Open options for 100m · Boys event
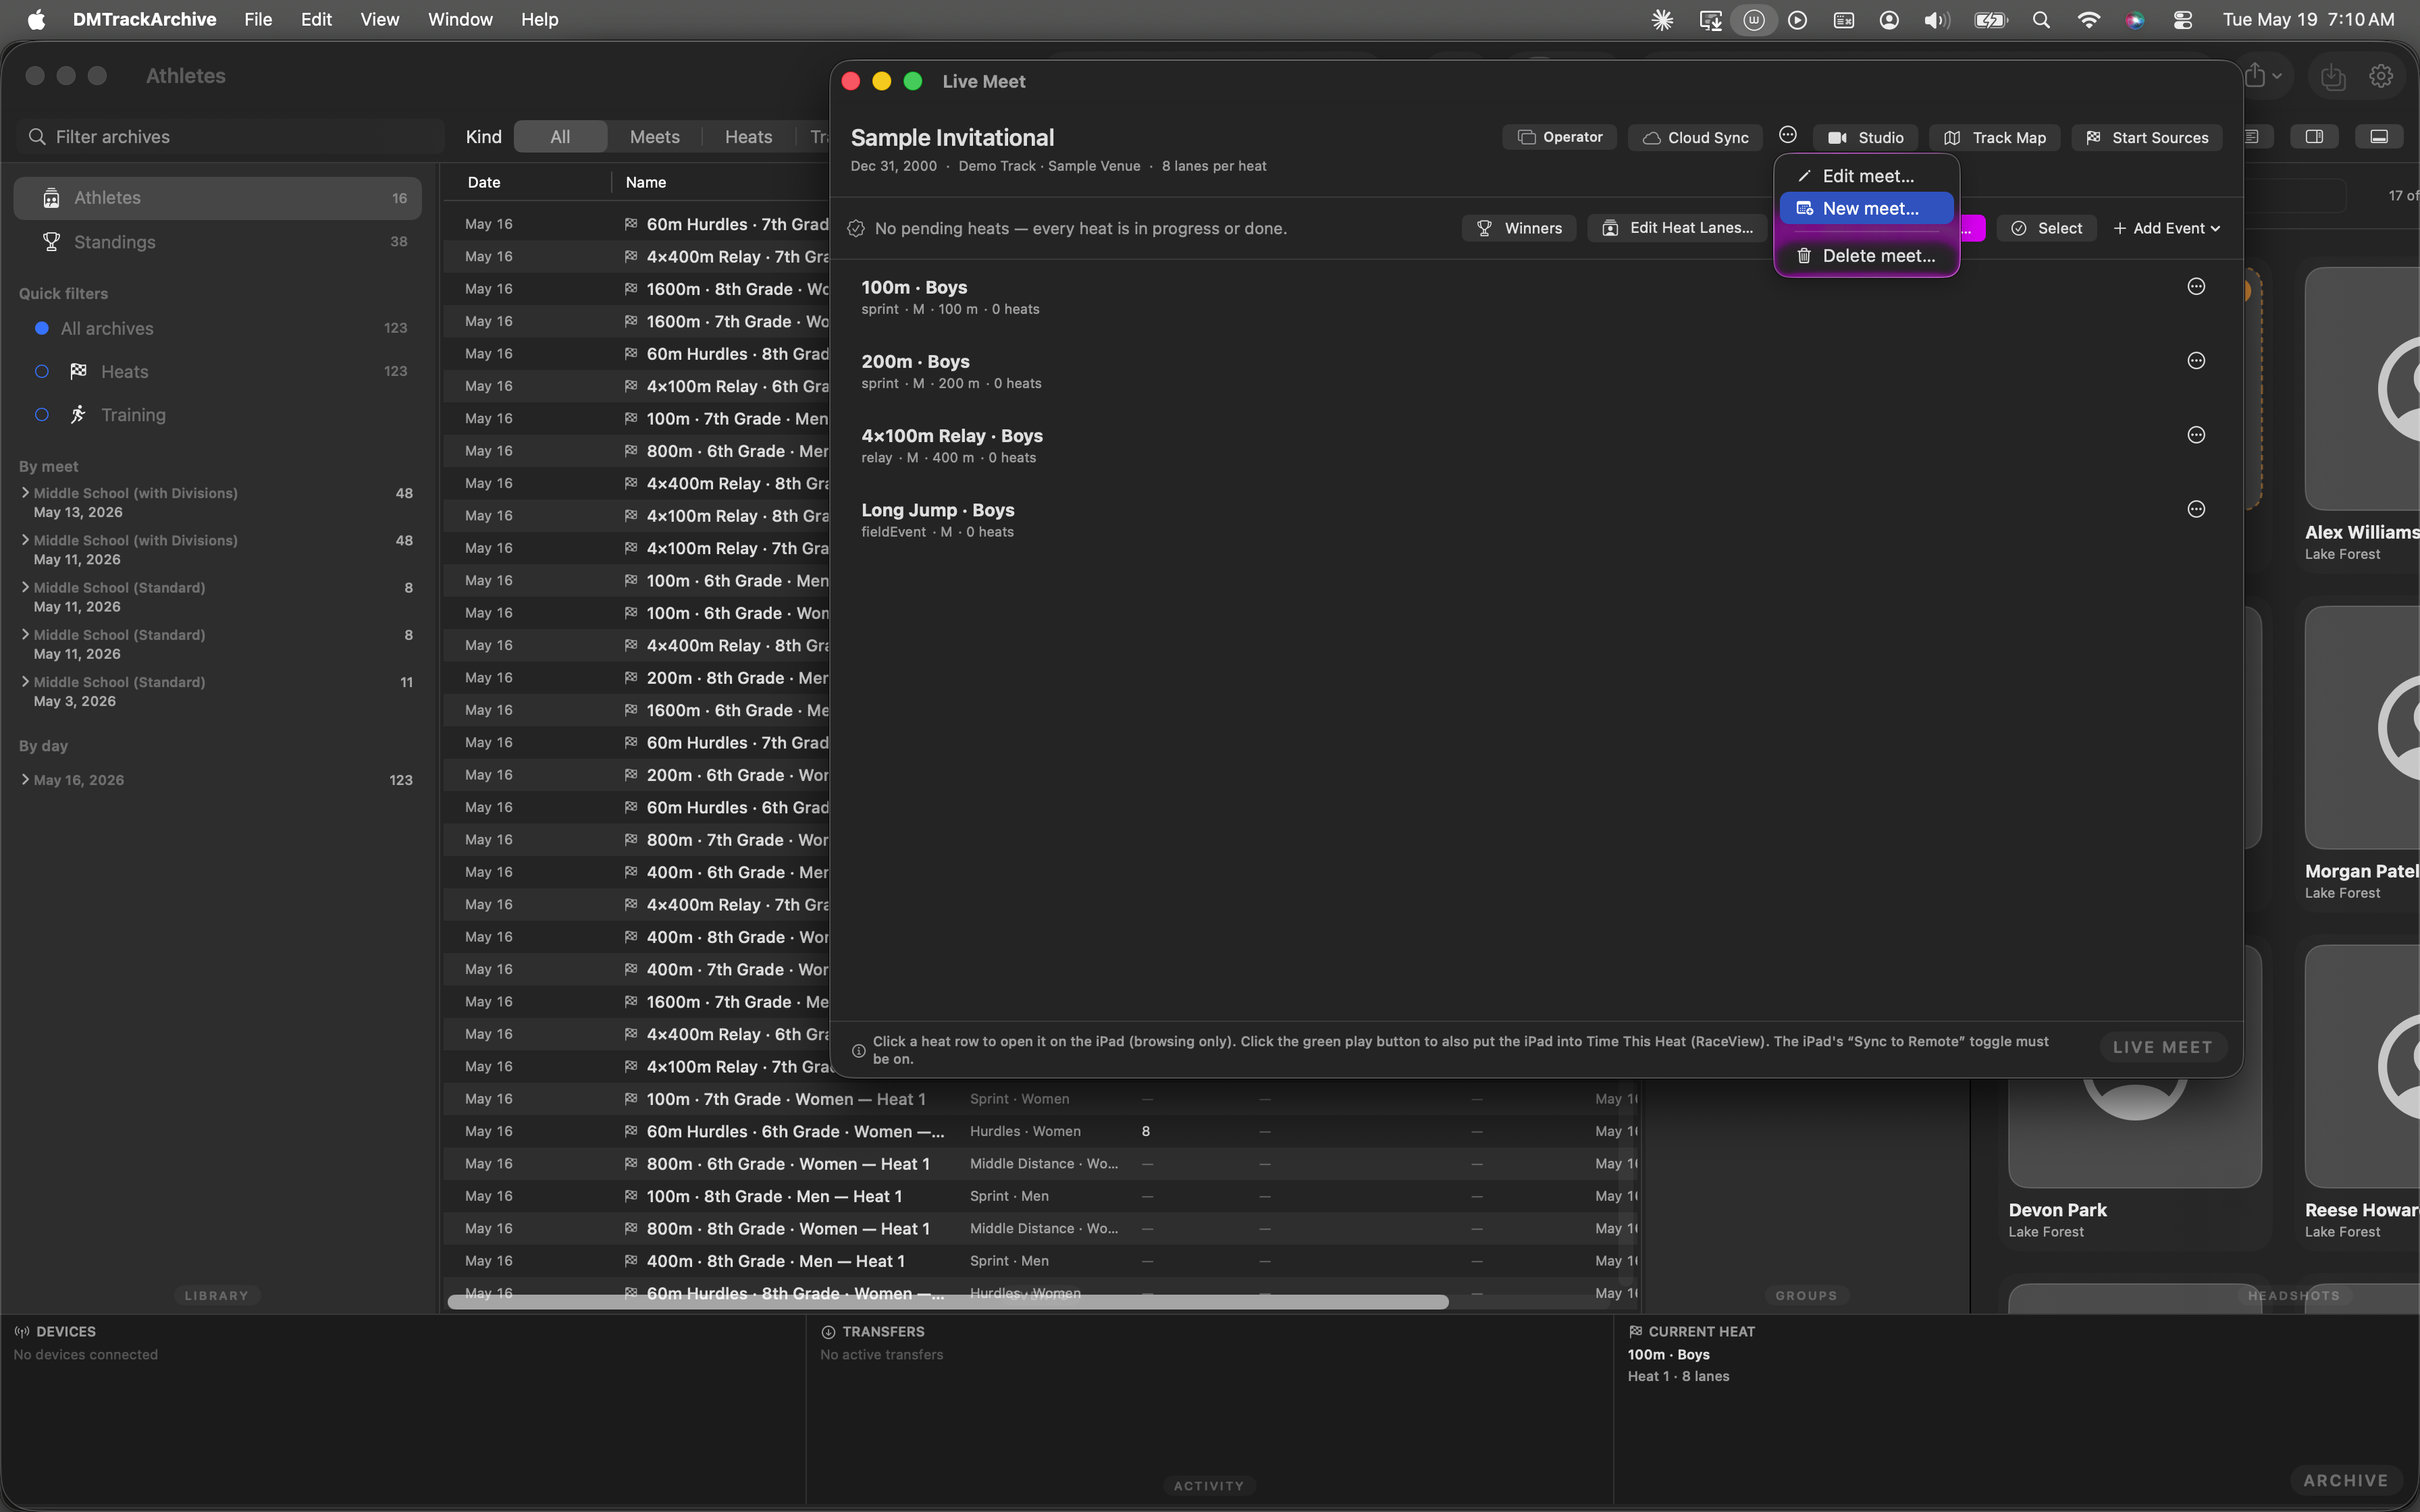The height and width of the screenshot is (1512, 2420). [2196, 287]
